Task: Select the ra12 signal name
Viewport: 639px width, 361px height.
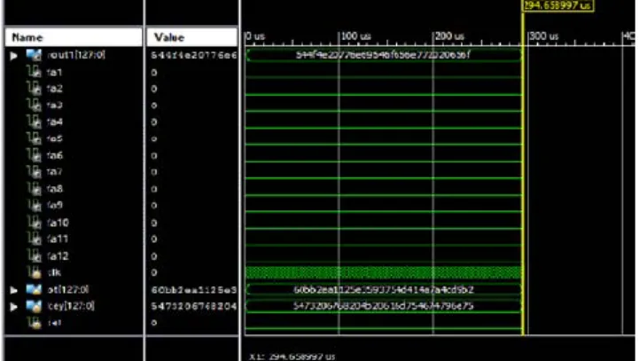Action: tap(58, 256)
